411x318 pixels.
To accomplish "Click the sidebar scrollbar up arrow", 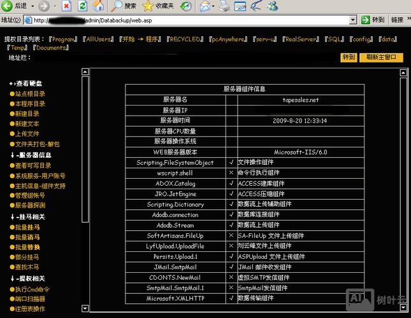I will pos(85,72).
